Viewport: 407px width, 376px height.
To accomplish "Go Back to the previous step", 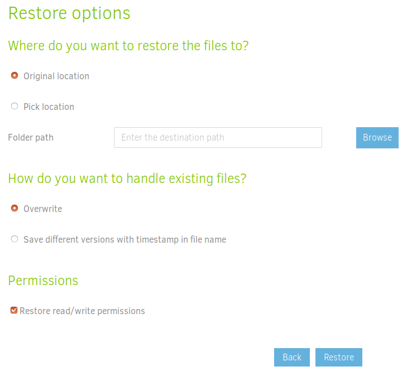I will 291,357.
